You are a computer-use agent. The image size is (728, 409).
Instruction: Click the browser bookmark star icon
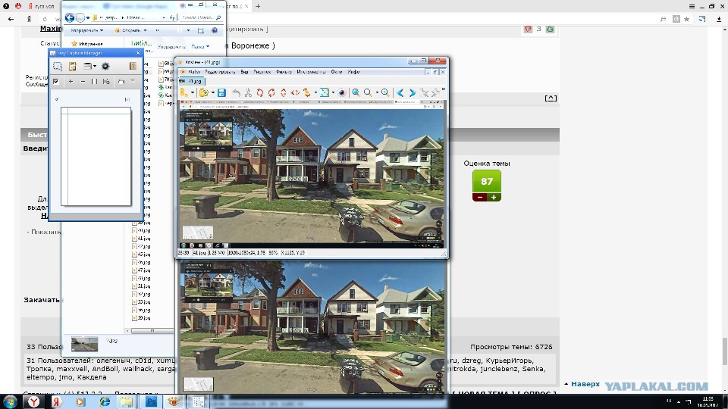[687, 19]
